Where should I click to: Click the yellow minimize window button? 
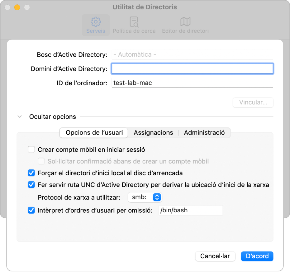point(17,7)
